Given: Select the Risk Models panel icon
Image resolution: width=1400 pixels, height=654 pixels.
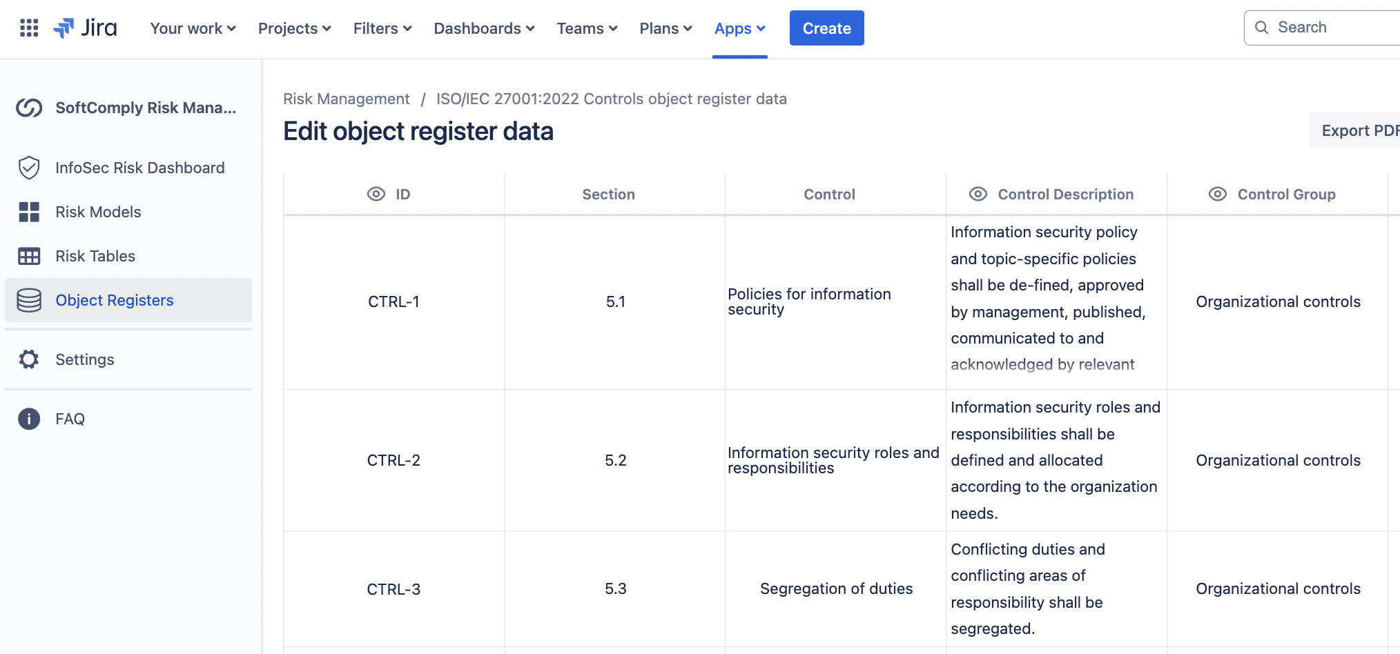Looking at the screenshot, I should coord(28,212).
